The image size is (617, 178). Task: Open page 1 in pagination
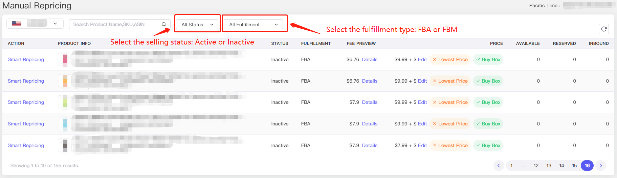511,166
